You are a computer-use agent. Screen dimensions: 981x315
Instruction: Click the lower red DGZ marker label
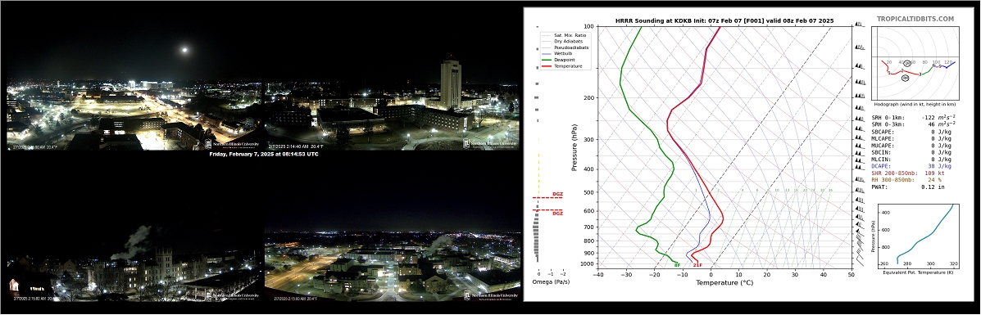556,214
